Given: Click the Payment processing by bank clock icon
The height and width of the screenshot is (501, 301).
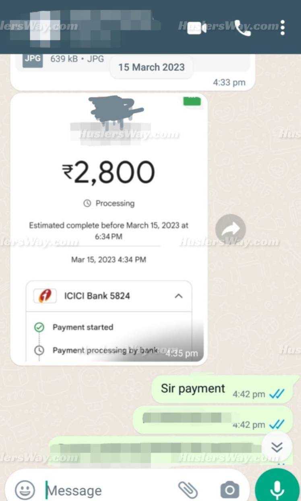Looking at the screenshot, I should (39, 350).
